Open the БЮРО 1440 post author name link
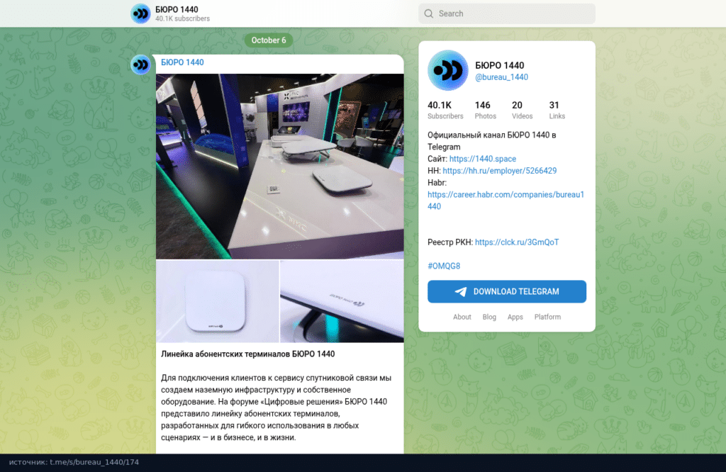Image resolution: width=726 pixels, height=472 pixels. [x=182, y=62]
